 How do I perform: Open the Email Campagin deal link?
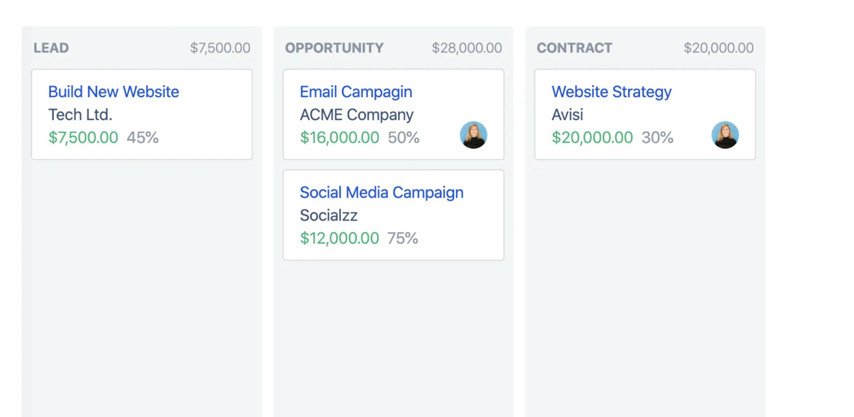[356, 92]
